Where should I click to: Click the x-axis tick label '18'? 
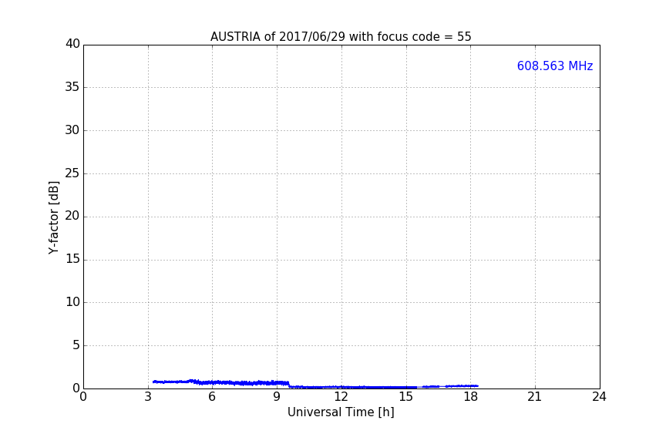[x=470, y=397]
